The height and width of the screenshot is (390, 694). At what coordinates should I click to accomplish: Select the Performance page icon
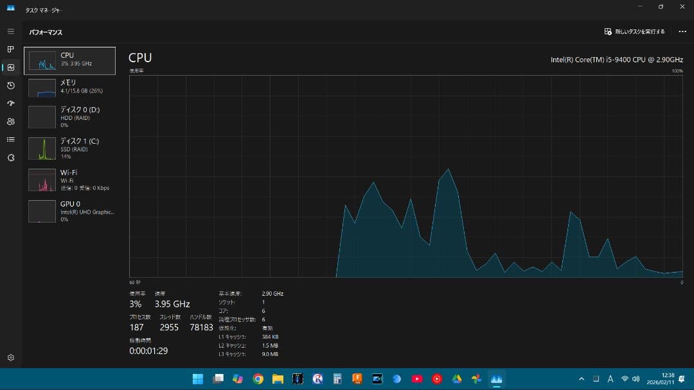pyautogui.click(x=10, y=67)
